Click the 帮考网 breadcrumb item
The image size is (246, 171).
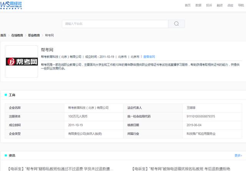point(49,35)
